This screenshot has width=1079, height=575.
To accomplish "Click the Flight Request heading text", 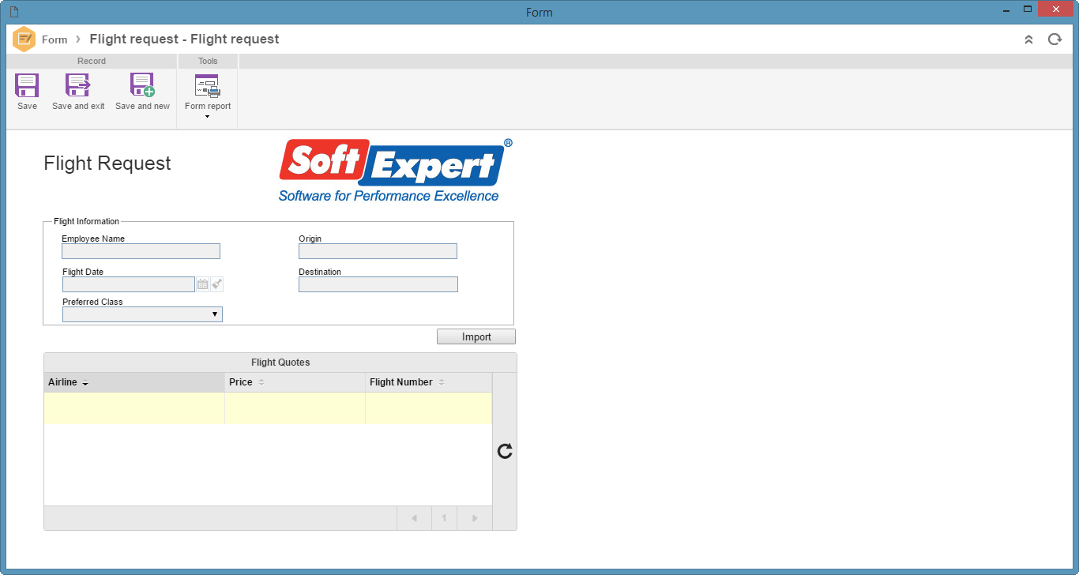I will (x=107, y=163).
